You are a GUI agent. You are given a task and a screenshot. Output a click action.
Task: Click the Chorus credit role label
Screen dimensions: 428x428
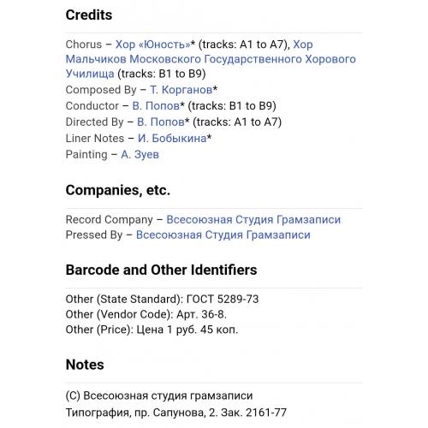pyautogui.click(x=84, y=45)
